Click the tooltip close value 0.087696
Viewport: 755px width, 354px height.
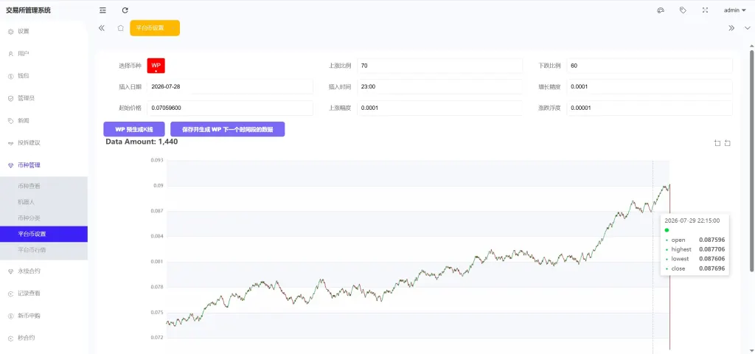711,268
